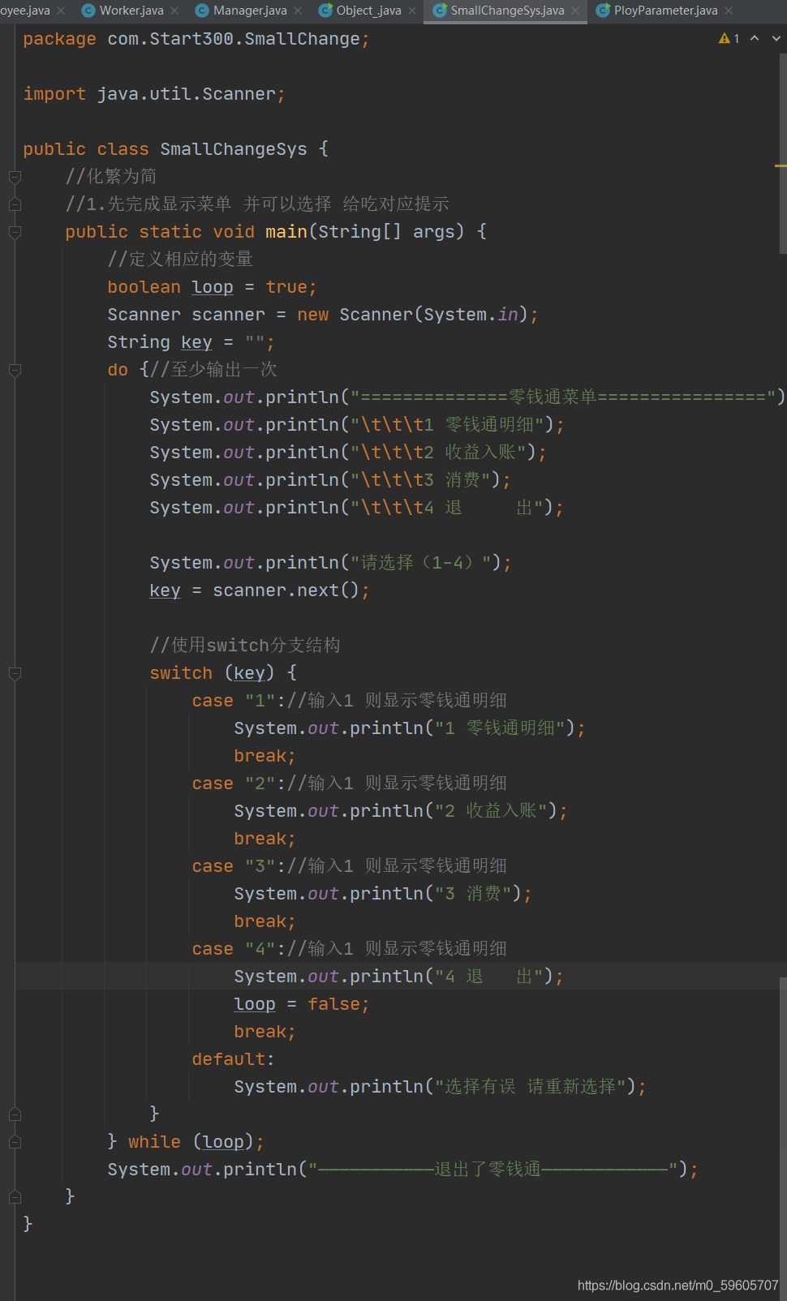This screenshot has height=1301, width=787.
Task: Switch to the oyee.java tab
Action: point(24,11)
